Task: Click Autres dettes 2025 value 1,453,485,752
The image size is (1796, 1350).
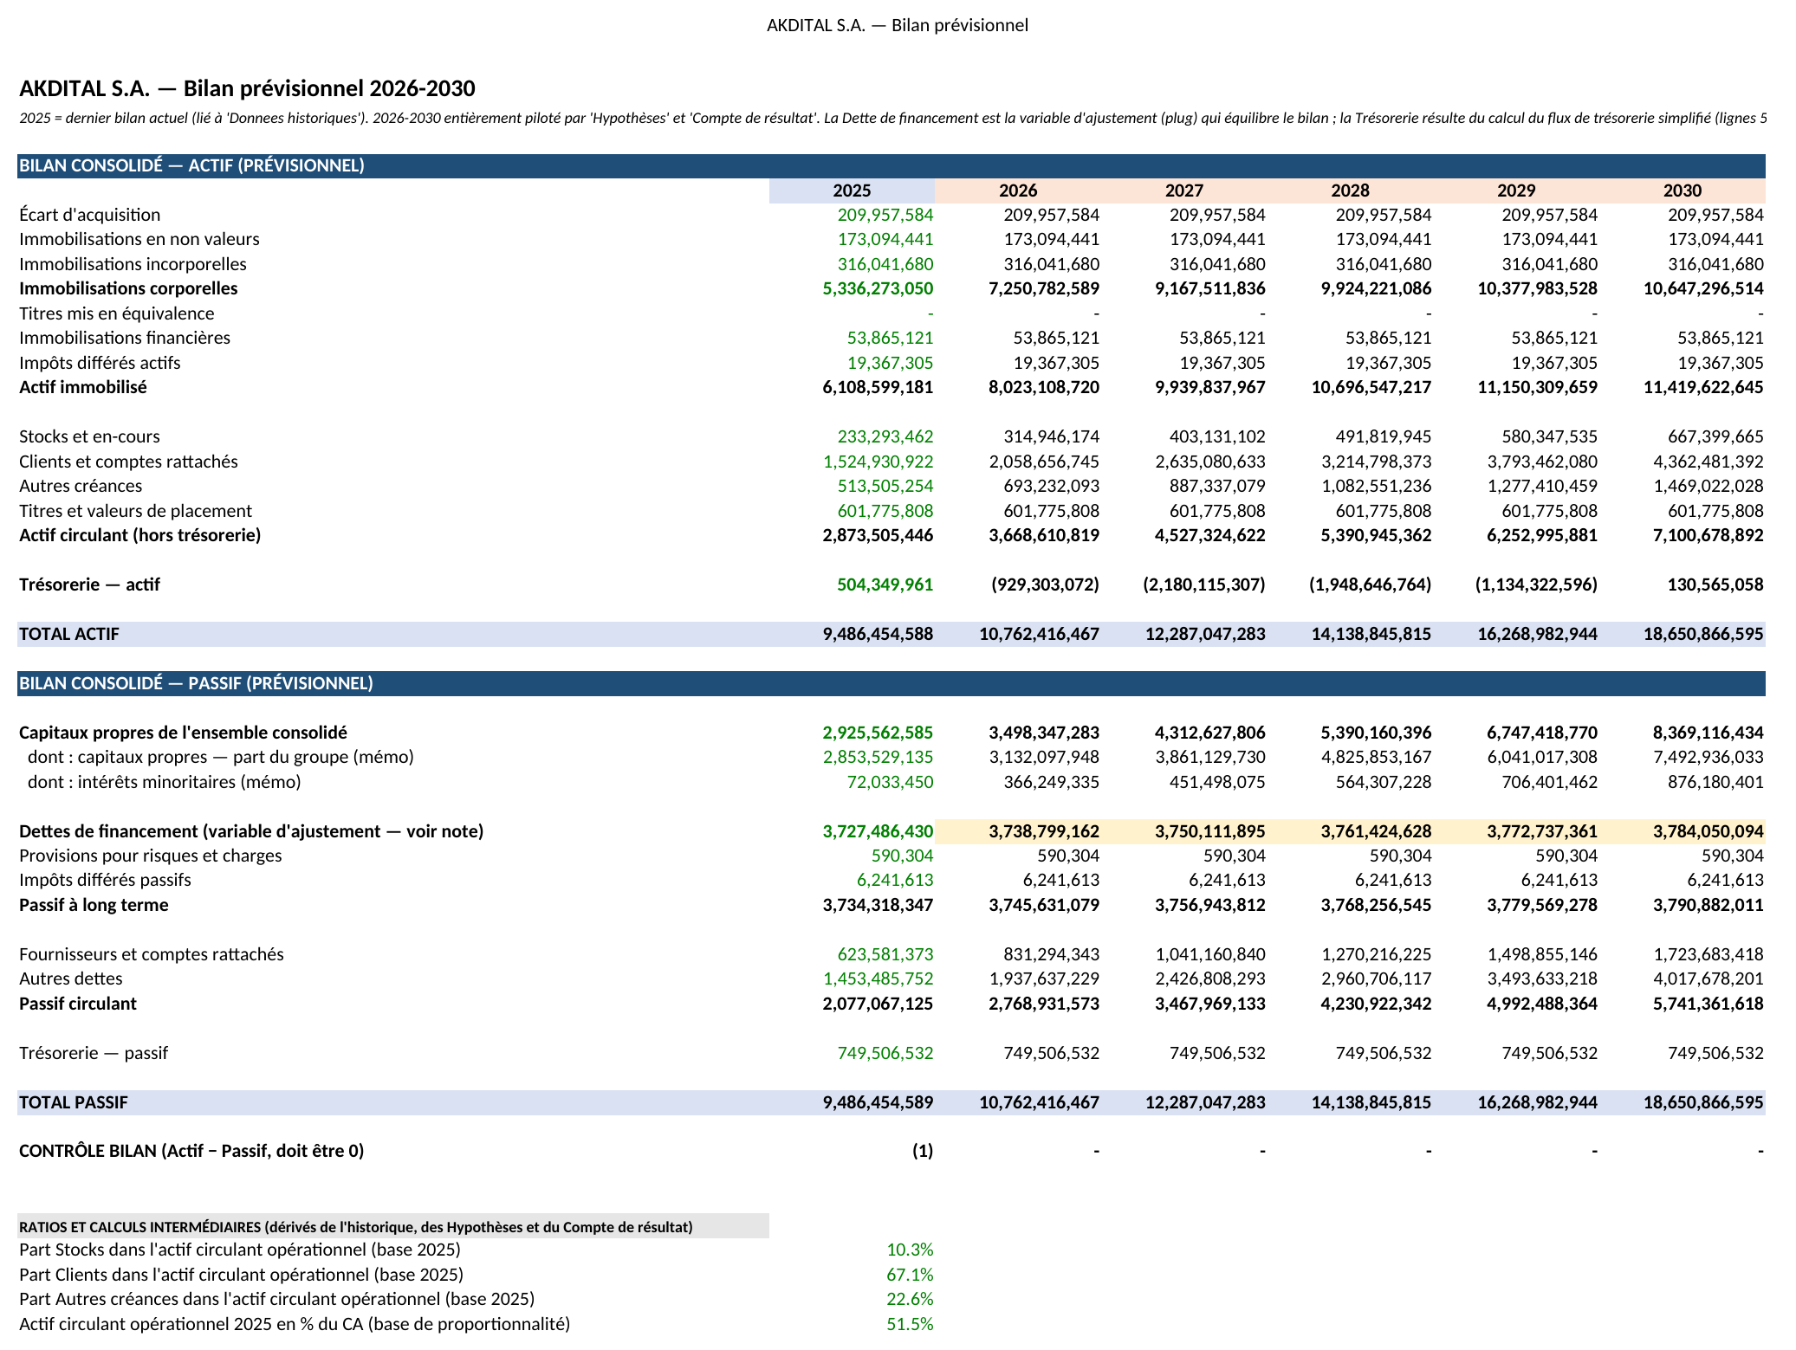Action: (x=878, y=979)
